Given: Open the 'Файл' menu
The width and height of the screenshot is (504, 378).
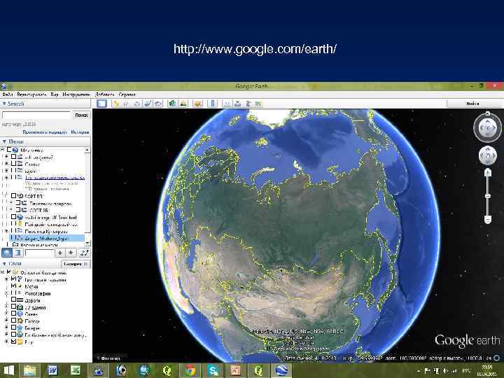Looking at the screenshot, I should tap(8, 94).
